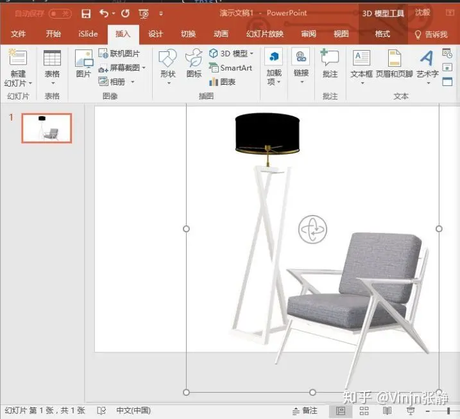The width and height of the screenshot is (460, 419).
Task: Click the insert object icon
Action: click(x=447, y=81)
